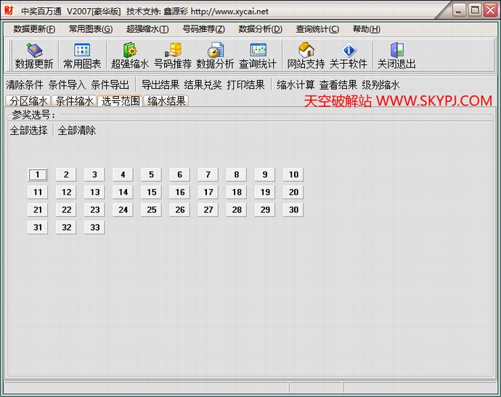This screenshot has width=501, height=397.
Task: Toggle lottery number 17 button
Action: pyautogui.click(x=208, y=193)
